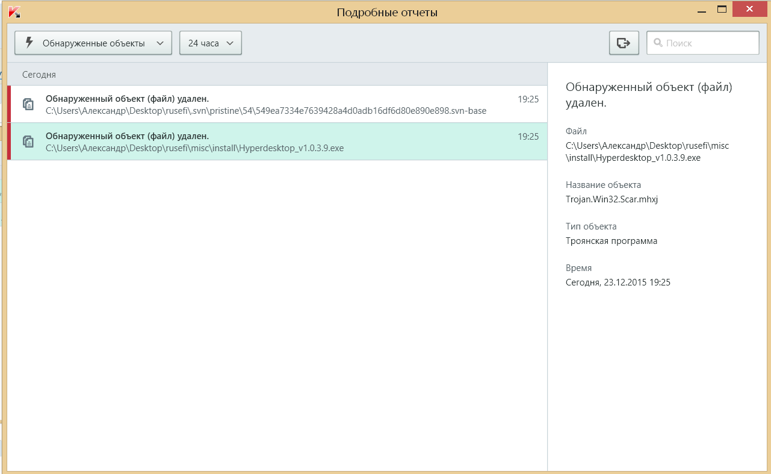
Task: Click the Kaspersky logo icon in title bar
Action: (x=15, y=11)
